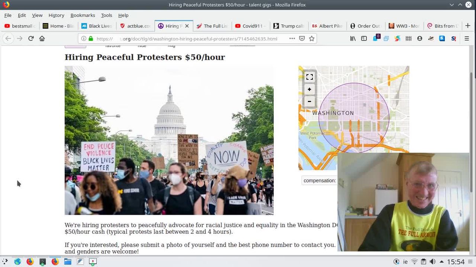Viewport: 476px width, 267px height.
Task: Close the Hiring Peaceful Protesters tab
Action: tap(187, 26)
